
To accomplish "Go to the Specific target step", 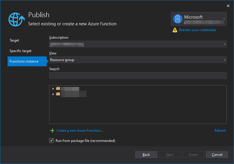I will (x=20, y=51).
